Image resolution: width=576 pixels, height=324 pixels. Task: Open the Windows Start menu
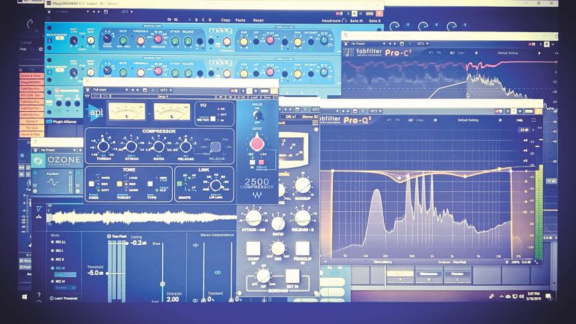[x=25, y=297]
